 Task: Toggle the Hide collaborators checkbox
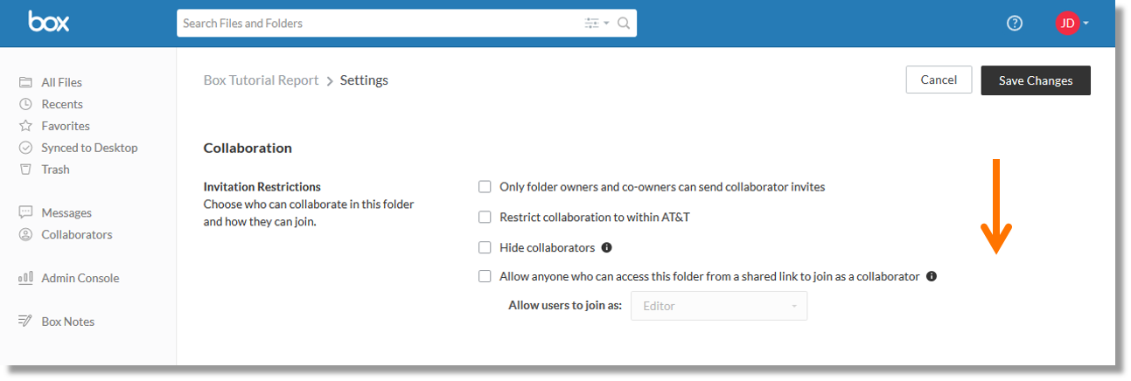485,247
